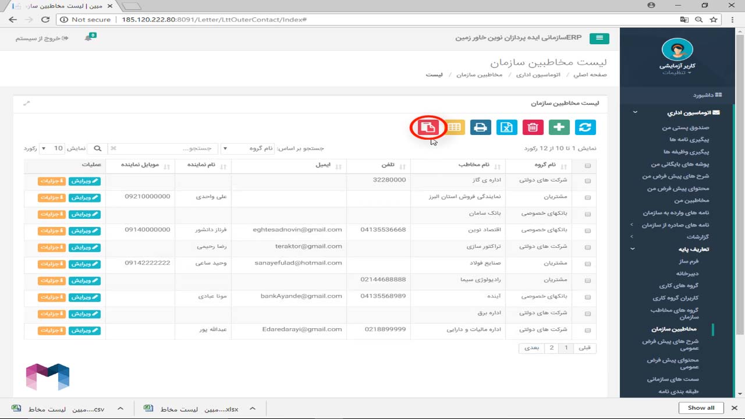745x419 pixels.
Task: Click the green add new contact icon
Action: pyautogui.click(x=559, y=127)
